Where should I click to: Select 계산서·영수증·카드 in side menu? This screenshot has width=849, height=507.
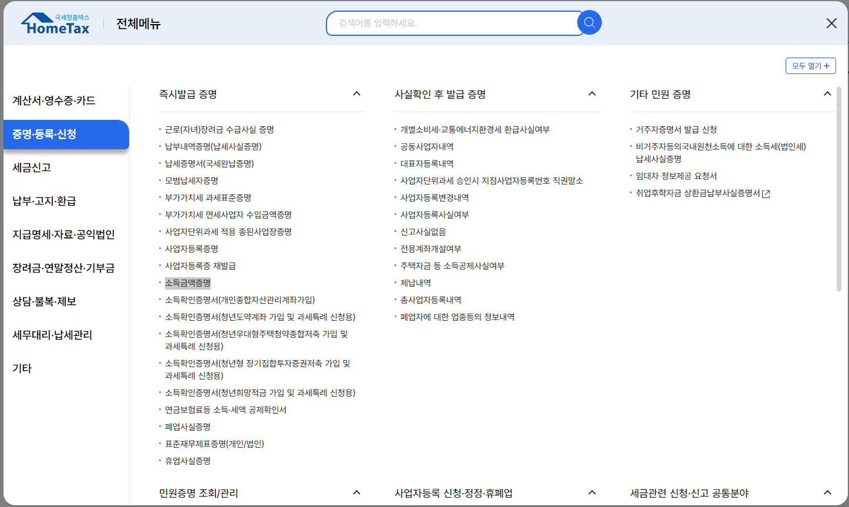(x=54, y=100)
